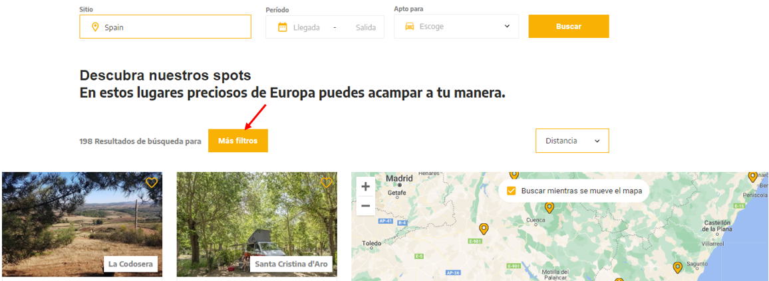The image size is (769, 281).
Task: Click the calendar icon in Período field
Action: pyautogui.click(x=283, y=27)
